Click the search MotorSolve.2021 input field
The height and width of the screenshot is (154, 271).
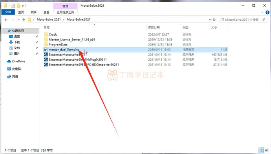click(x=240, y=20)
